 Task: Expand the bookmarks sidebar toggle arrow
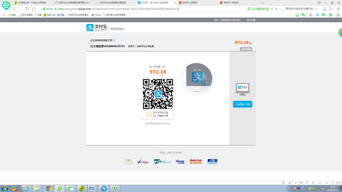tap(4, 15)
